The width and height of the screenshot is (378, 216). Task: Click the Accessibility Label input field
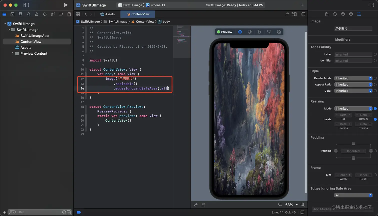coord(353,54)
